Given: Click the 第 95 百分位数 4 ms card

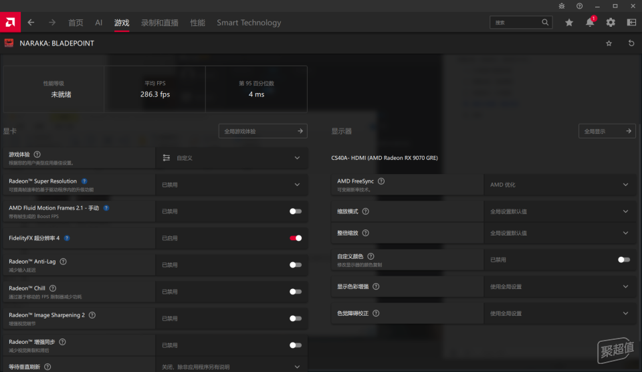Looking at the screenshot, I should coord(256,89).
